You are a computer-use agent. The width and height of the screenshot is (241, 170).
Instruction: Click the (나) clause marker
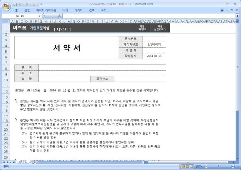pos(24,142)
